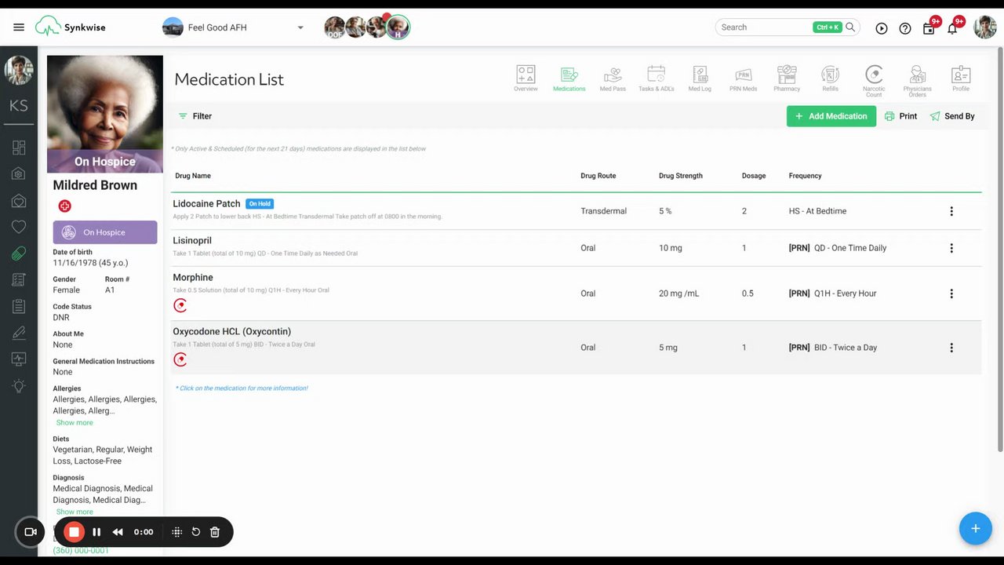This screenshot has height=565, width=1004.
Task: Rewind the screen recording
Action: point(118,532)
